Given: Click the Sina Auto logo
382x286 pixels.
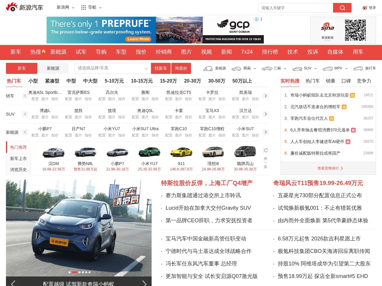Looking at the screenshot, I should coord(24,7).
